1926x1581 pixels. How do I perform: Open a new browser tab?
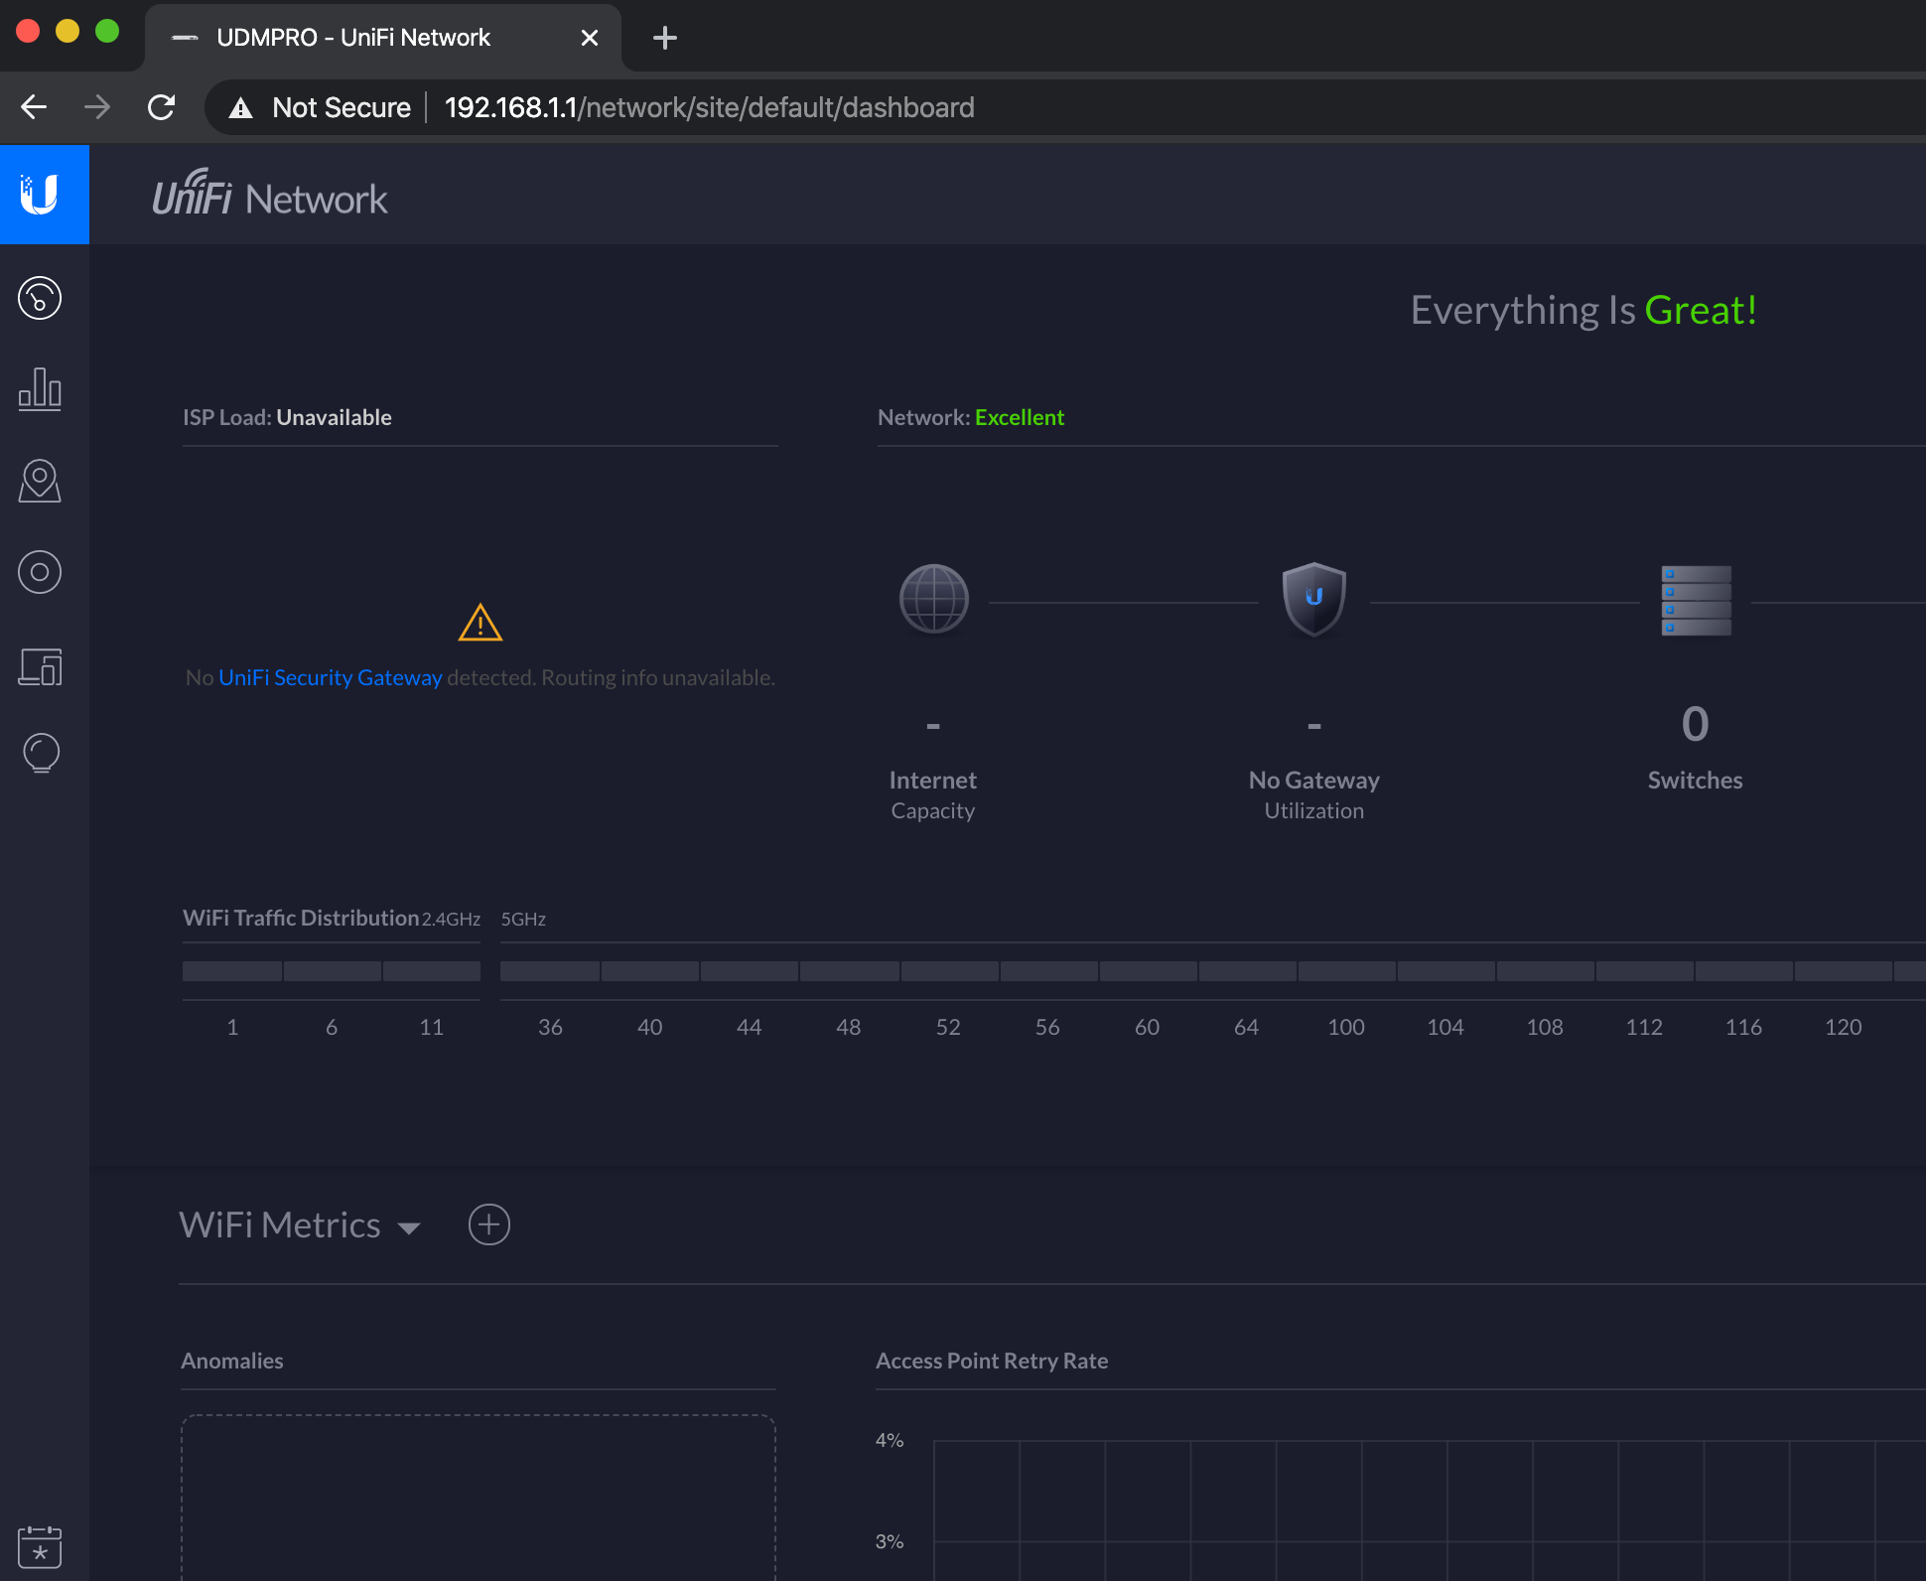(x=665, y=38)
